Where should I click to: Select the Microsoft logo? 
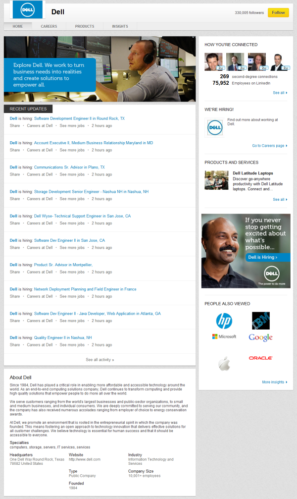224,336
